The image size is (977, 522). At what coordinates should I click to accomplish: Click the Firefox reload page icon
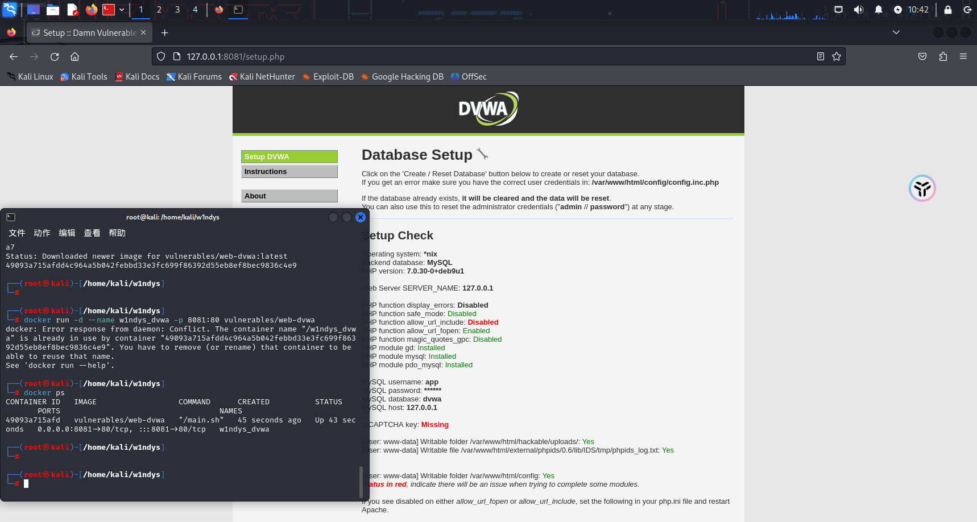pos(55,57)
